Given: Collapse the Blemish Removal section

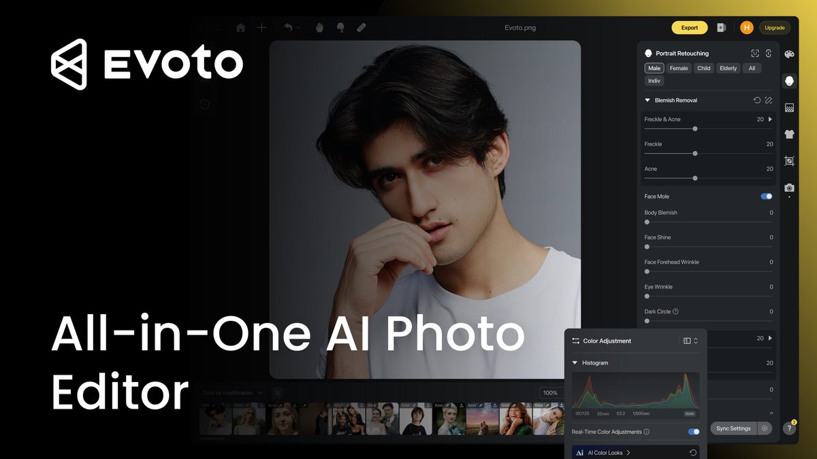Looking at the screenshot, I should point(647,100).
